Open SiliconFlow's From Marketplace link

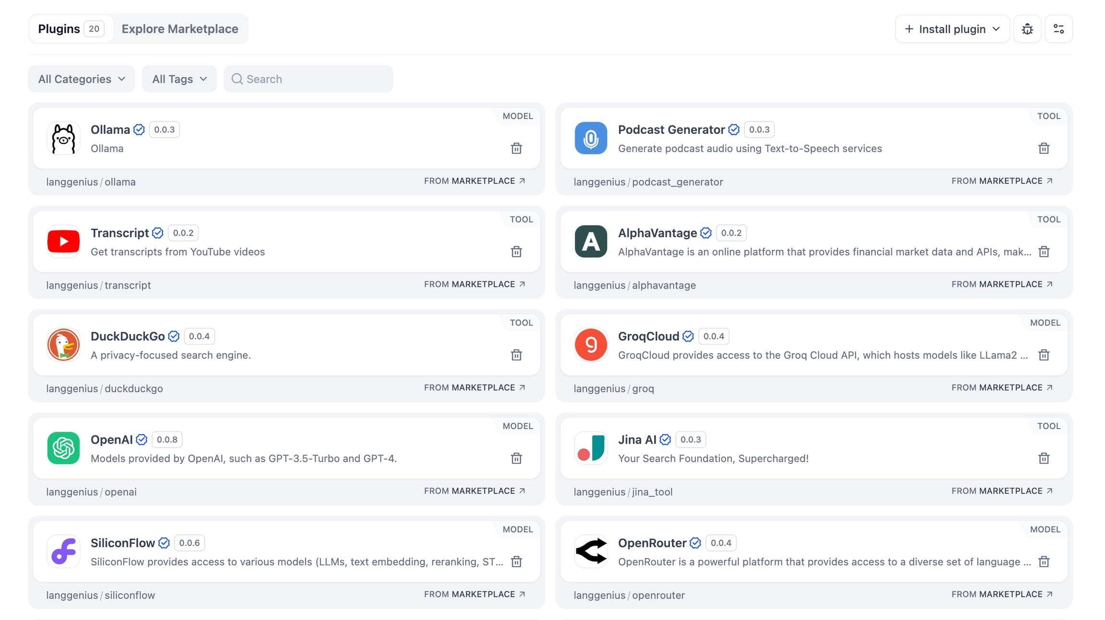point(474,595)
